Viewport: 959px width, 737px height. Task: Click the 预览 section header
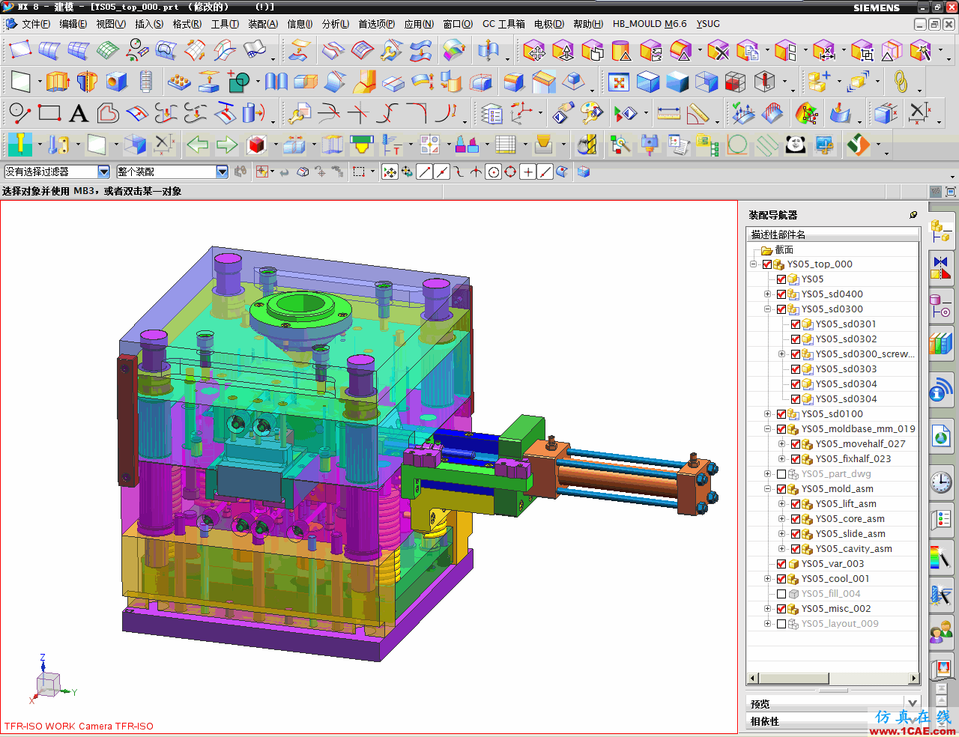[760, 704]
